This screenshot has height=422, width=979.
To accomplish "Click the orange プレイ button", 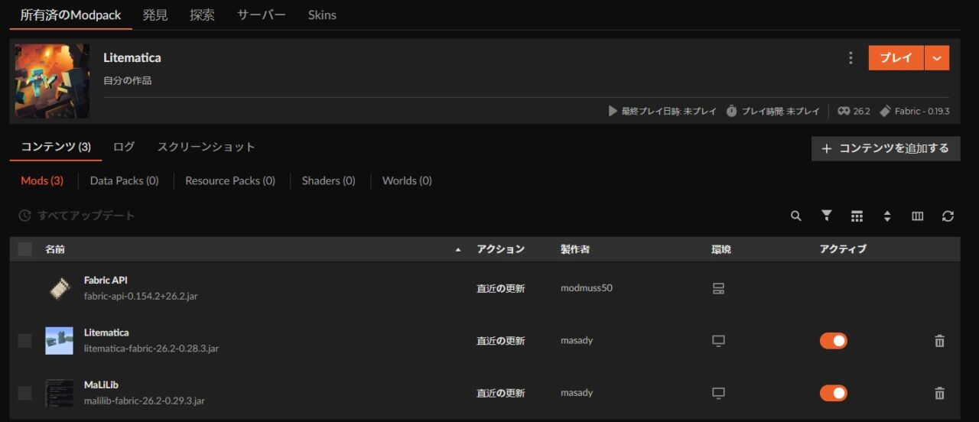I will tap(896, 58).
